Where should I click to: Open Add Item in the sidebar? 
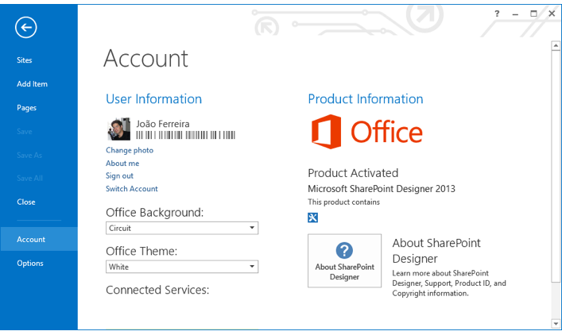[32, 84]
